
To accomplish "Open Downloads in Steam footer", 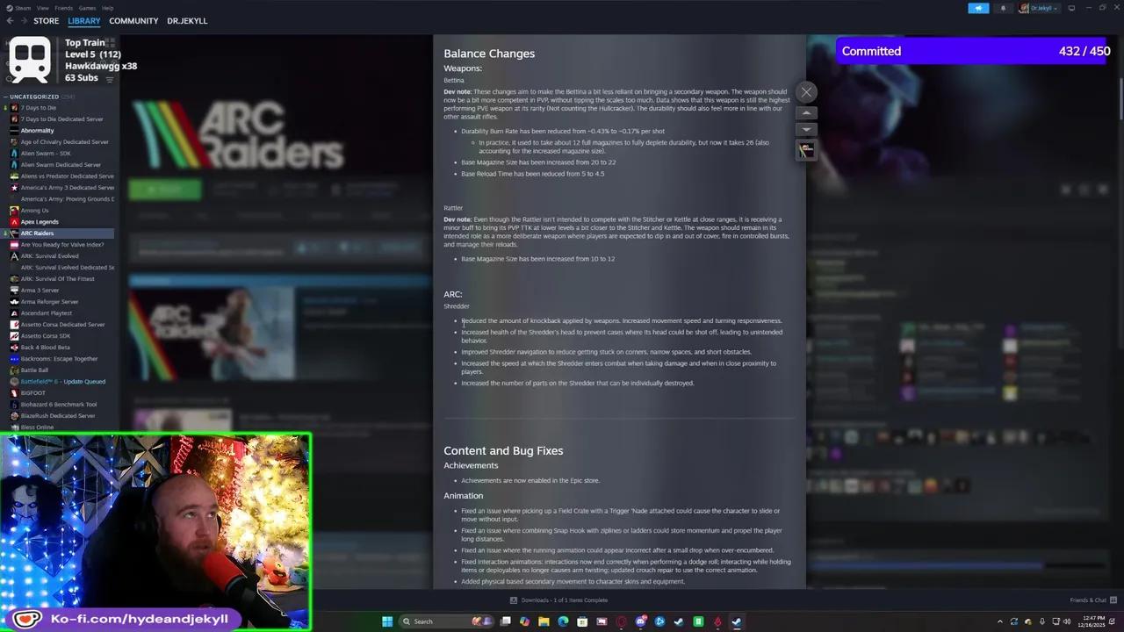I will (558, 600).
